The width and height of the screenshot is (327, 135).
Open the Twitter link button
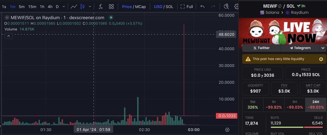coord(261,48)
